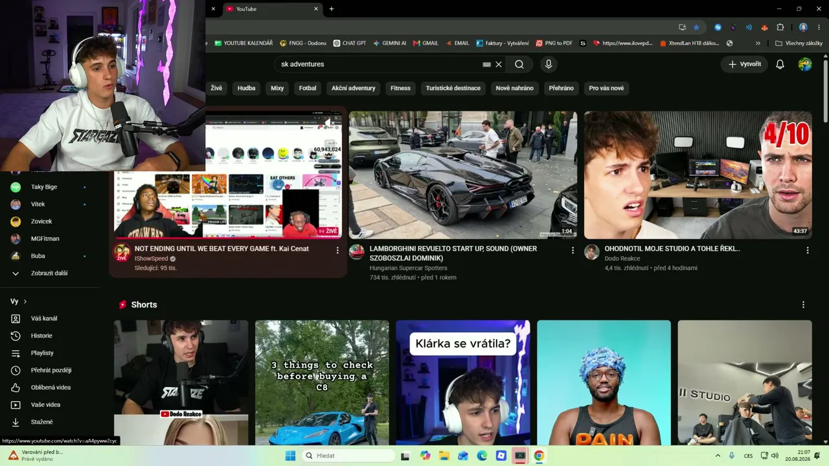Open the IShowSpeed live stream thumbnail
This screenshot has height=466, width=829.
[x=228, y=175]
